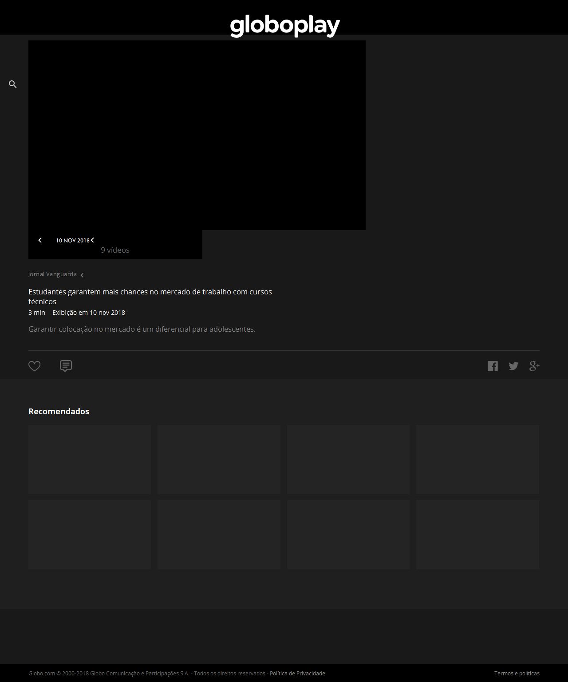Screen dimensions: 568x682
Task: Open the first Recomendados thumbnail in top row
Action: 90,459
